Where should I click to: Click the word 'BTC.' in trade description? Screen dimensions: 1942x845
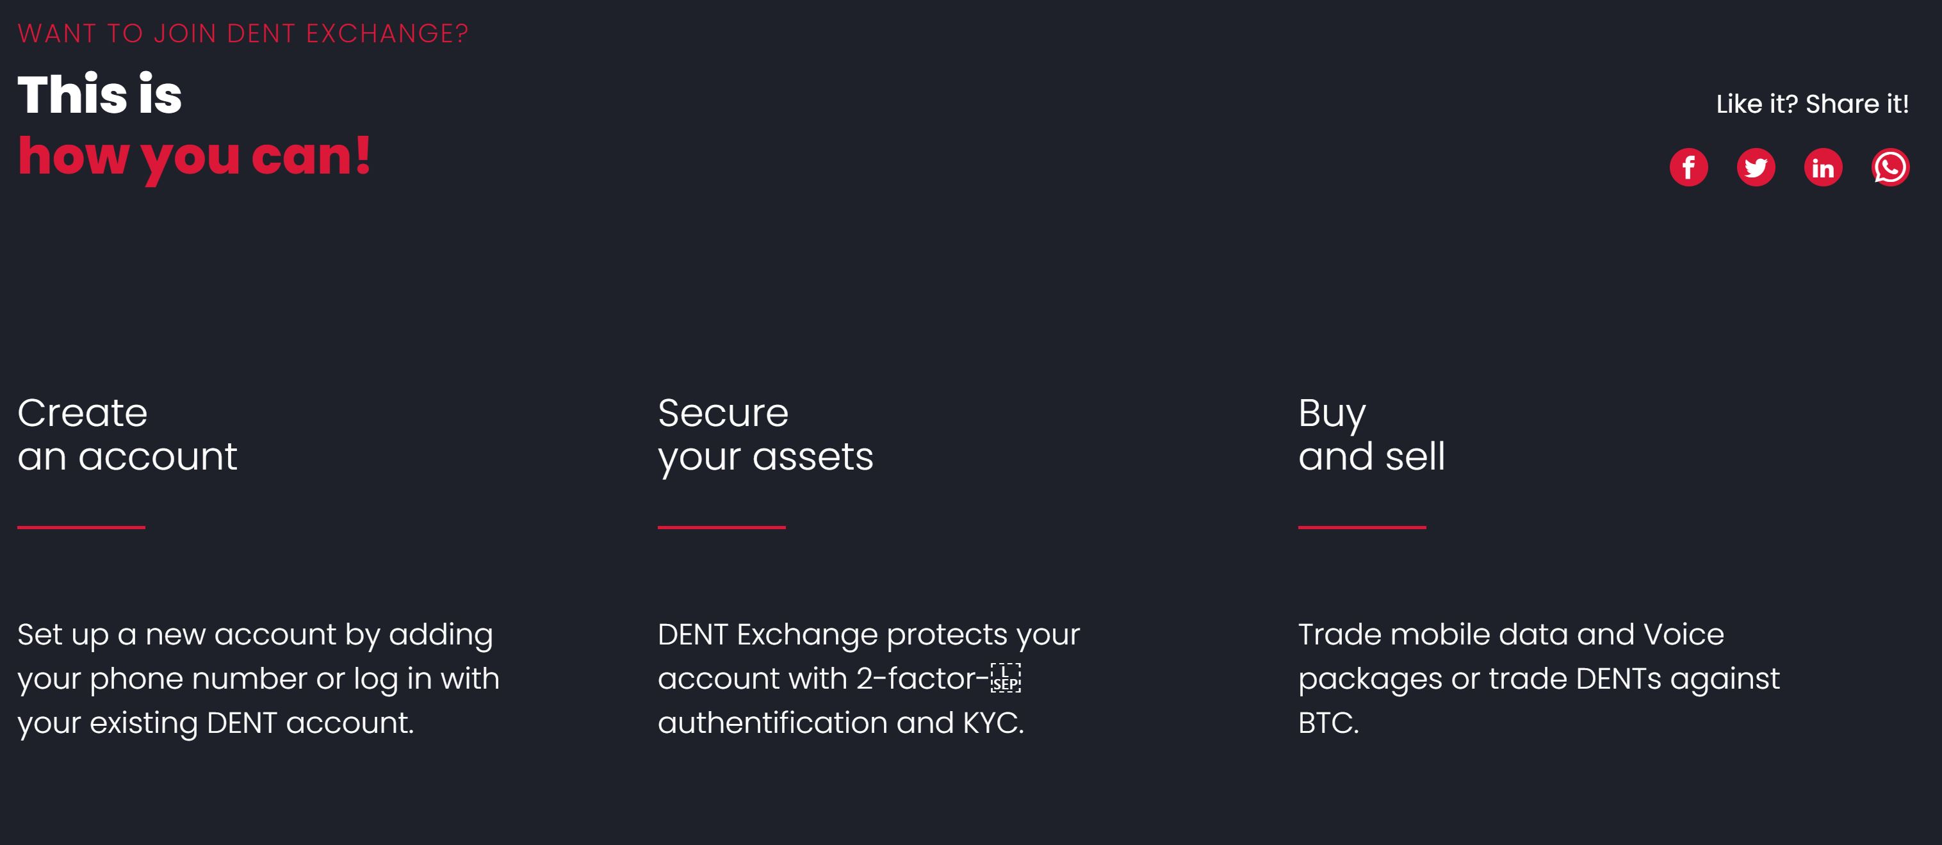1328,723
